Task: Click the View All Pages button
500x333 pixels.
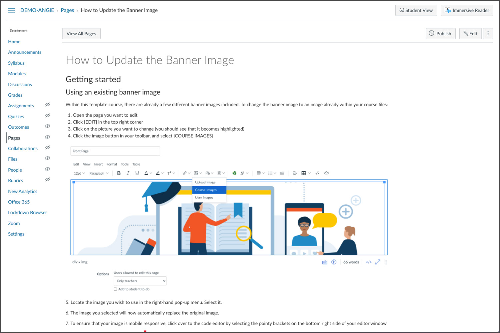Action: pyautogui.click(x=81, y=34)
